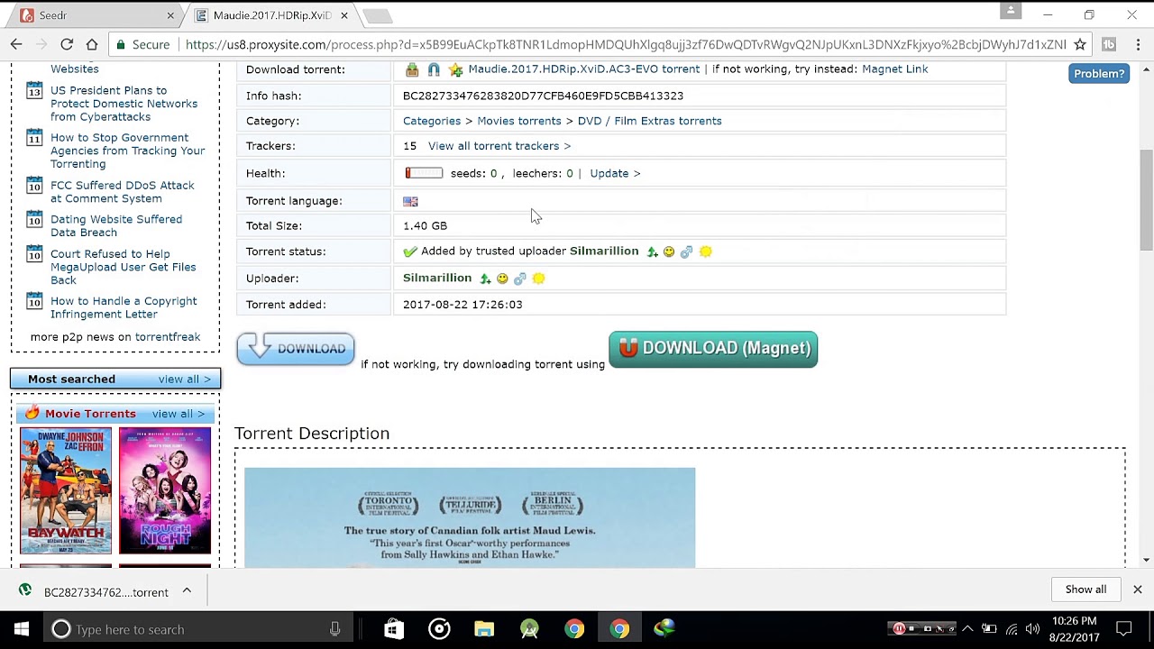This screenshot has width=1154, height=649.
Task: Click view all next to Movie Torrents
Action: (179, 414)
